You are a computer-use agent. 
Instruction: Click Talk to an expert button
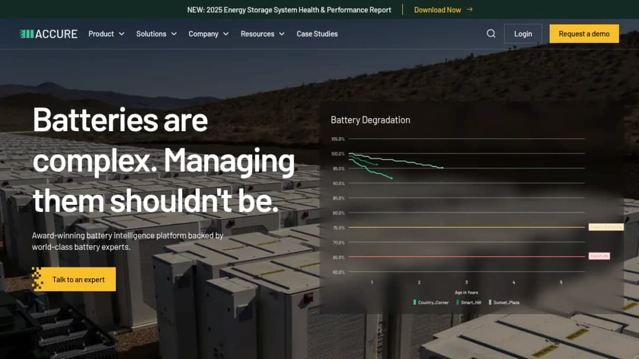[x=74, y=279]
